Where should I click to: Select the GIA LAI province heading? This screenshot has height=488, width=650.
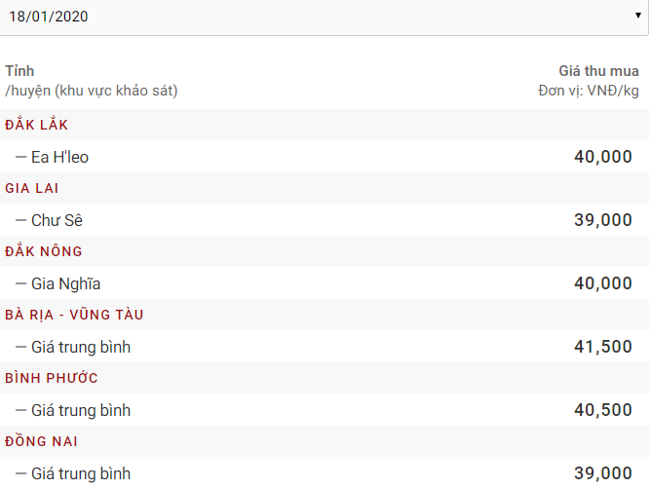coord(32,188)
